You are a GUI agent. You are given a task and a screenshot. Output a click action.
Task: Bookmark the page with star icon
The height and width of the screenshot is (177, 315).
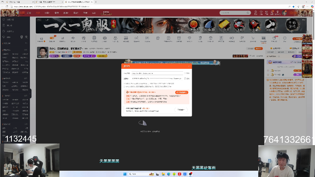[x=293, y=6]
